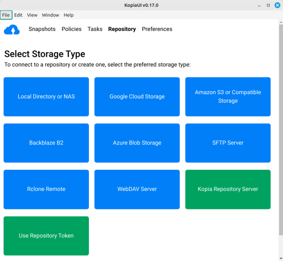
Task: Open the File menu
Action: pyautogui.click(x=6, y=15)
